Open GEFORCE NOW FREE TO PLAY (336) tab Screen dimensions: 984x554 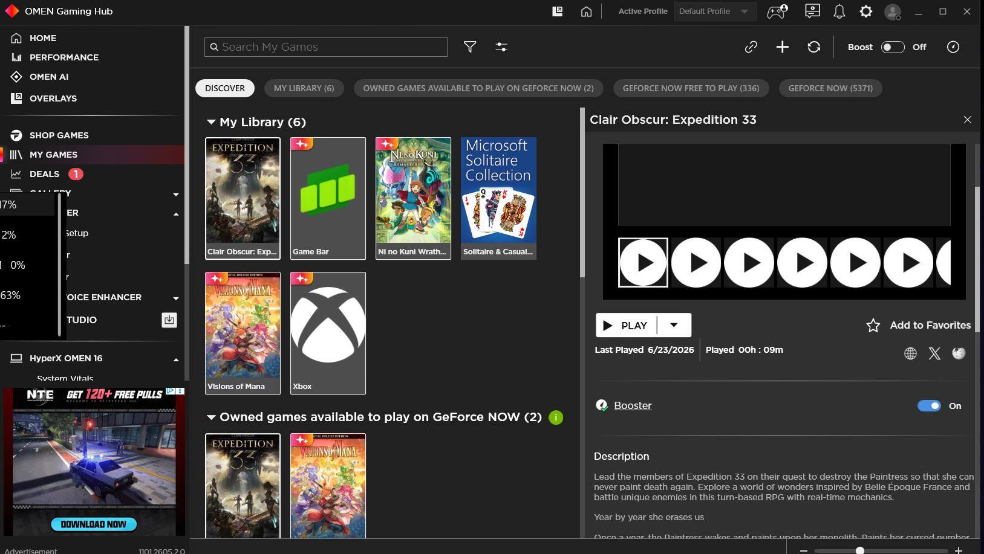[691, 88]
